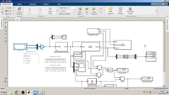Viewport: 169px width, 95px height.
Task: Open Chrome from the taskbar
Action: [17, 92]
